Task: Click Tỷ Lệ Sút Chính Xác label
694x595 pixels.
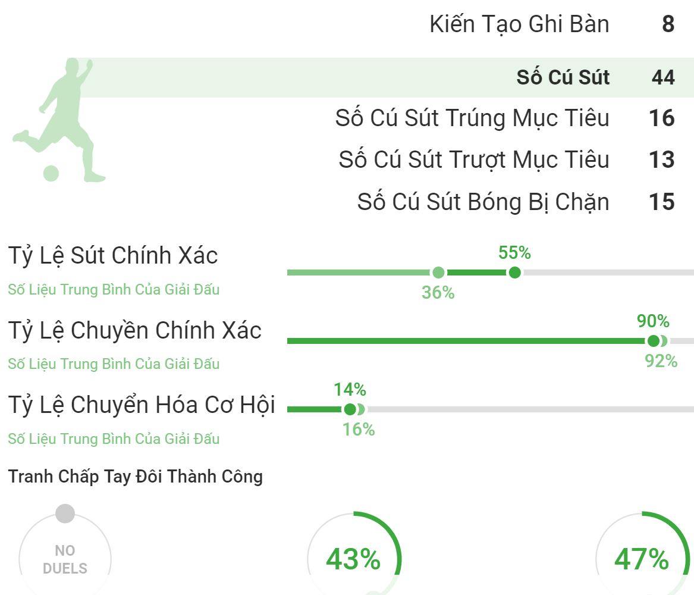Action: coord(113,256)
